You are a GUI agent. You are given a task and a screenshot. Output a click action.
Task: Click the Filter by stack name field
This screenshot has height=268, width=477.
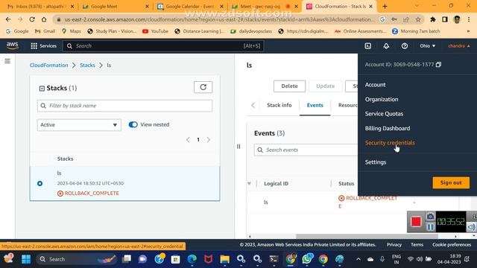[124, 106]
